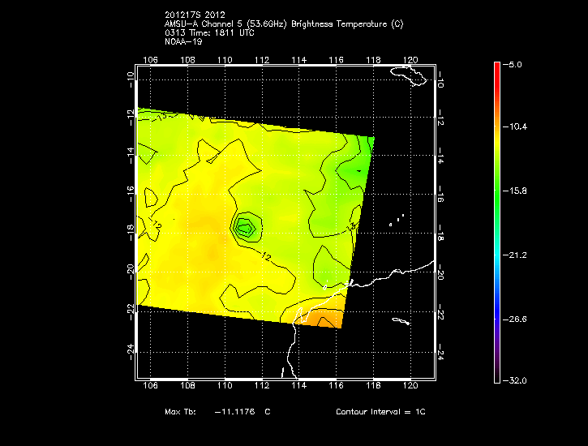This screenshot has height=446, width=588.
Task: Click the -15.8 color bar label
Action: 514,191
